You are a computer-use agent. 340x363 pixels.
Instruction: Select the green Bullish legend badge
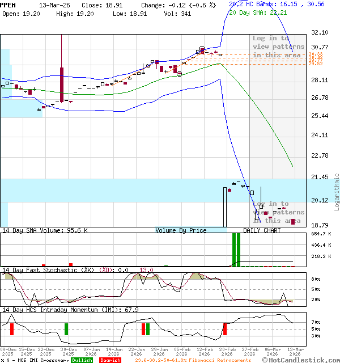82,360
